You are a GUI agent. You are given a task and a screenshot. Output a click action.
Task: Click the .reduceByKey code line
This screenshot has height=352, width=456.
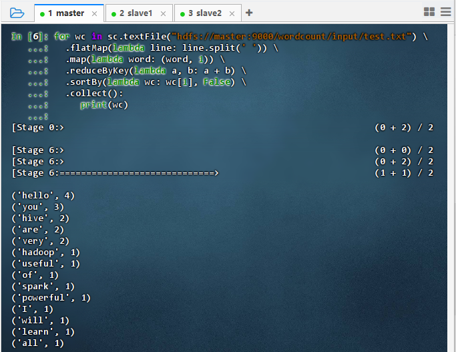pos(156,71)
